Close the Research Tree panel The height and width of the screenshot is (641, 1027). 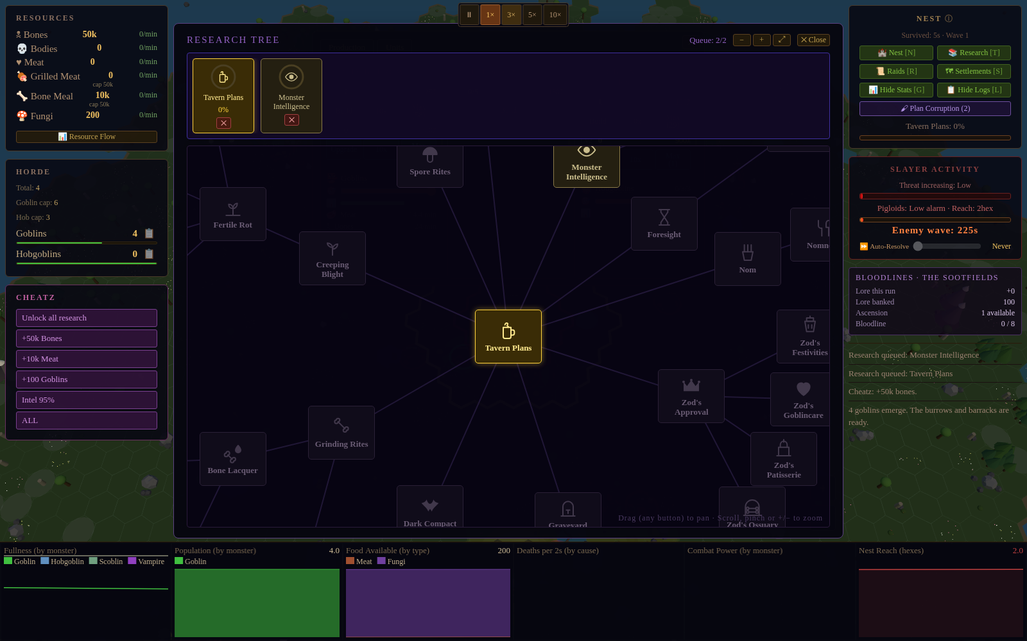(x=813, y=40)
